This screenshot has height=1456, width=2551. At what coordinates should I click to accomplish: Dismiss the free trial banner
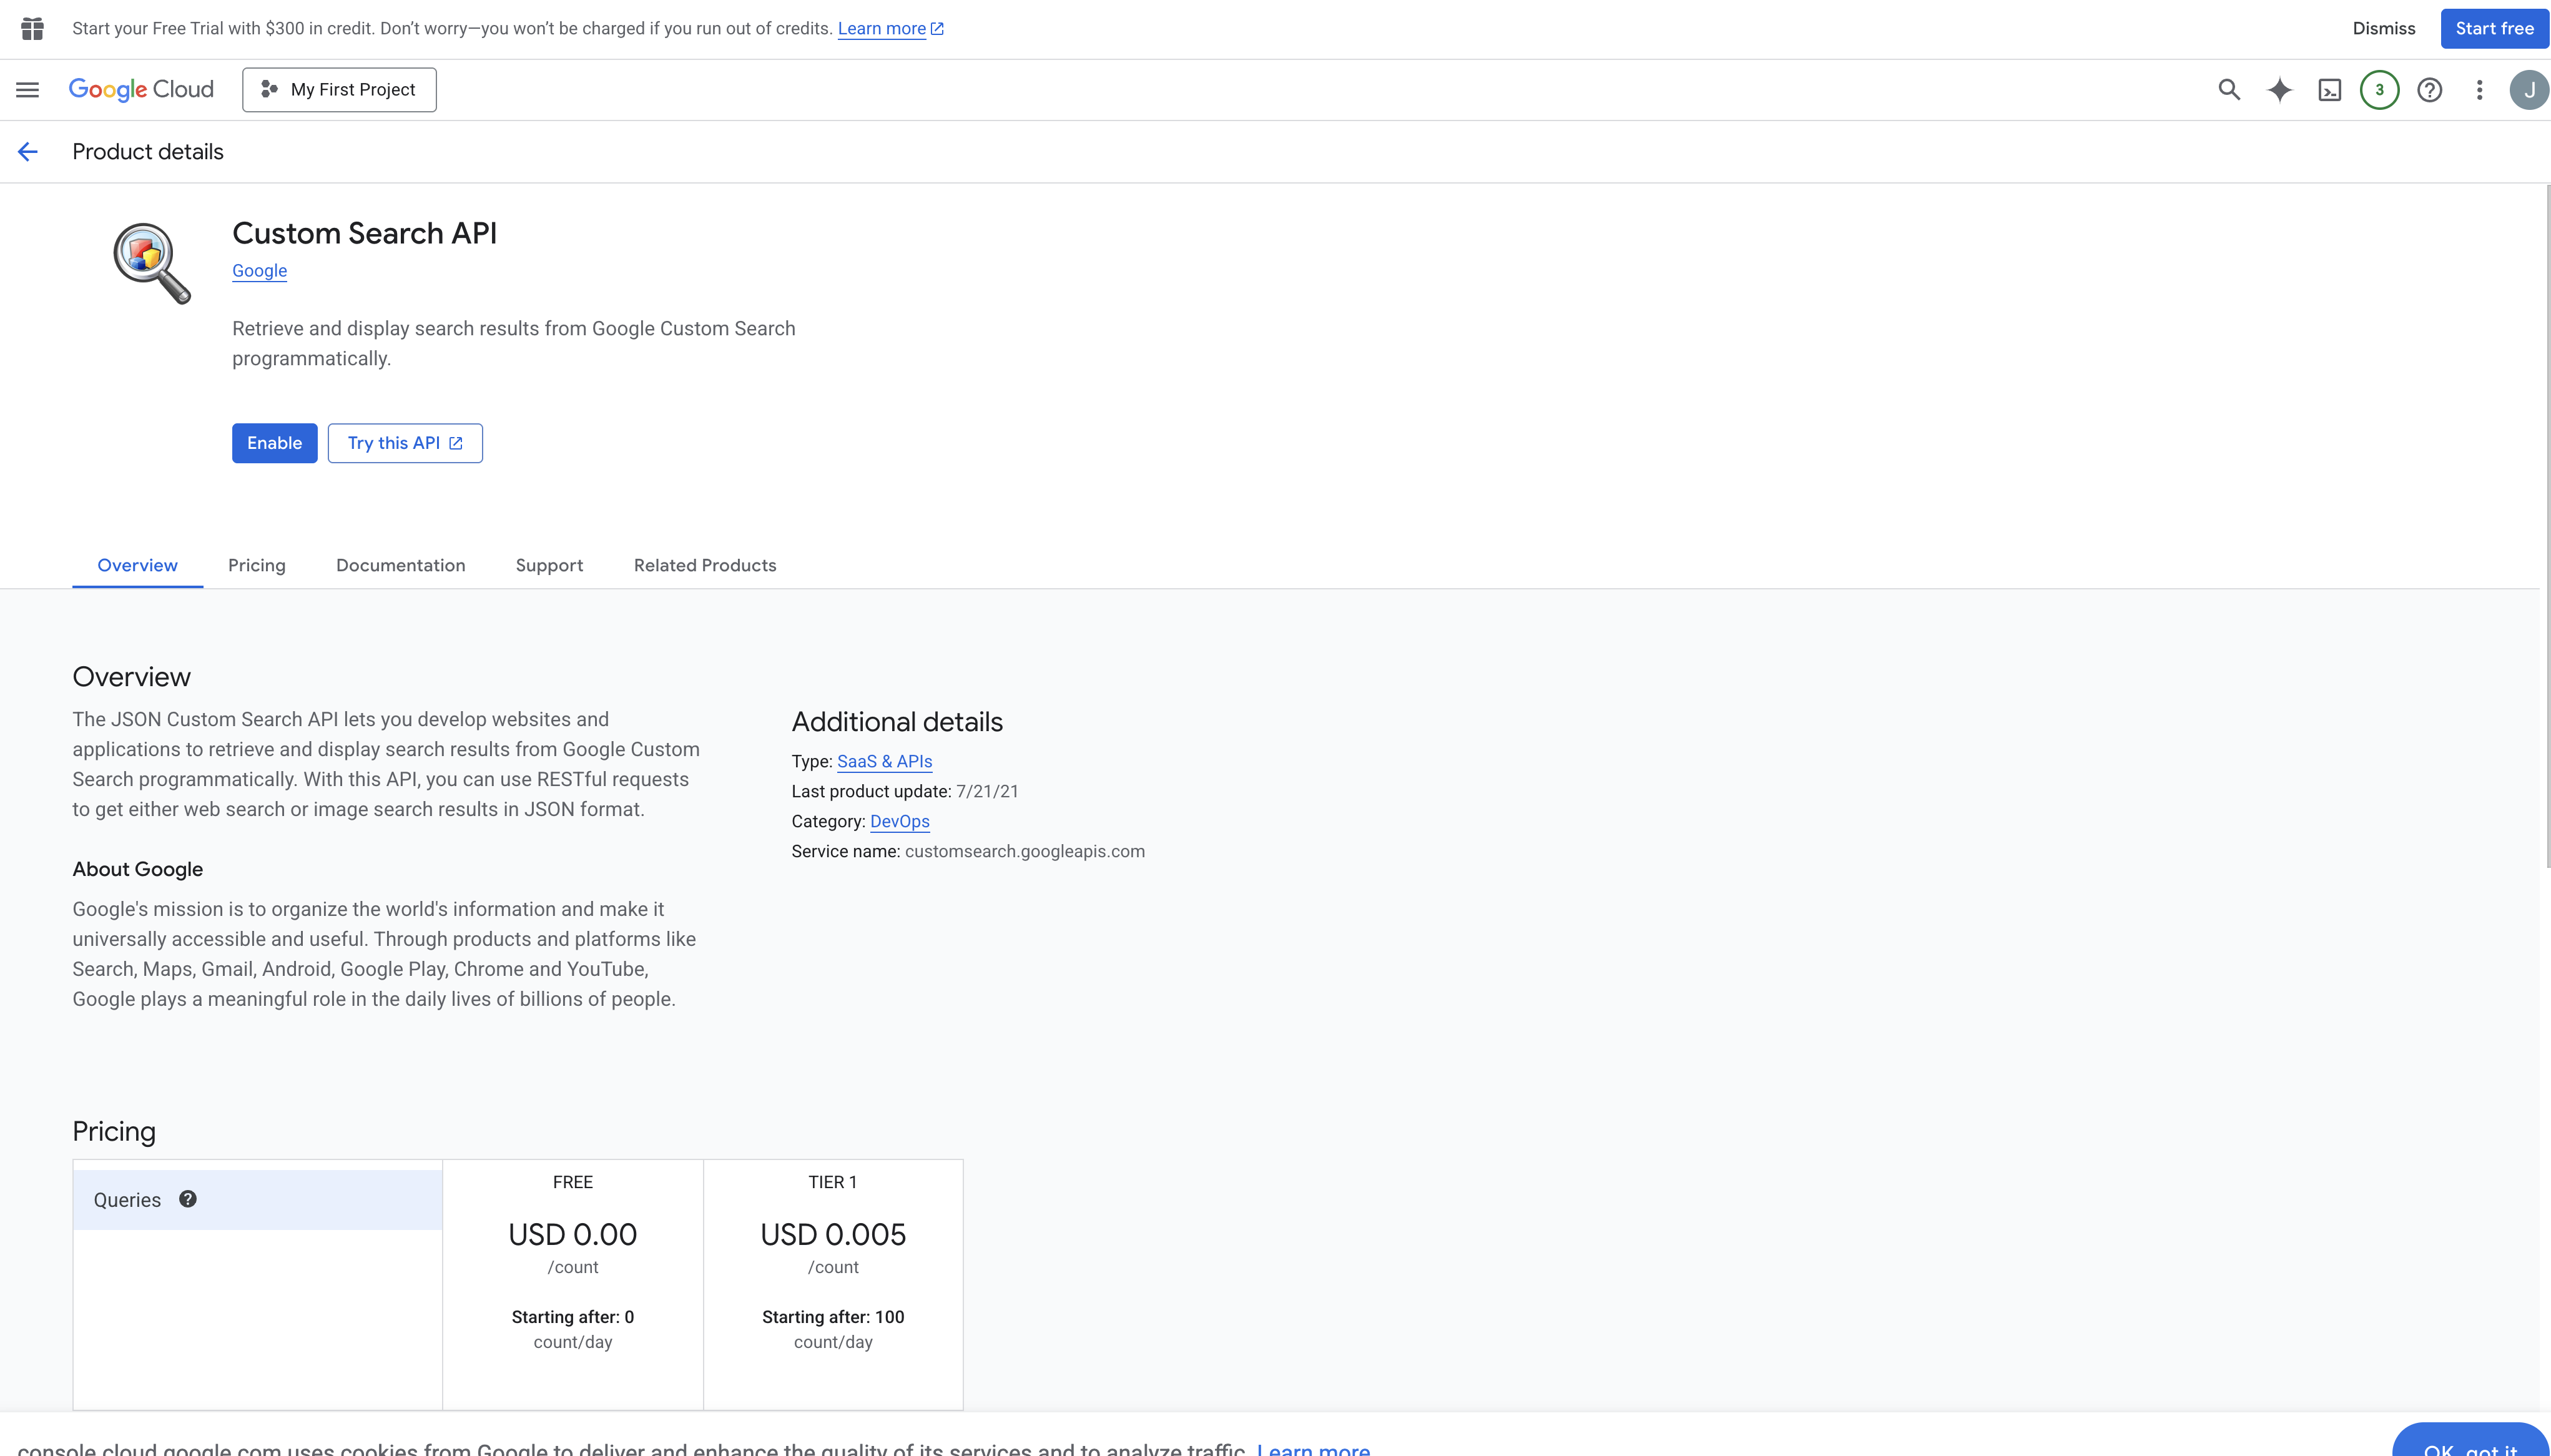[x=2384, y=29]
